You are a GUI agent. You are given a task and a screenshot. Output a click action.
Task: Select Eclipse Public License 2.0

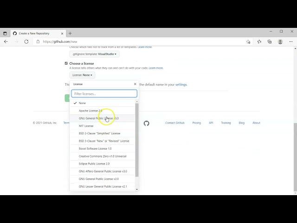[x=102, y=164]
